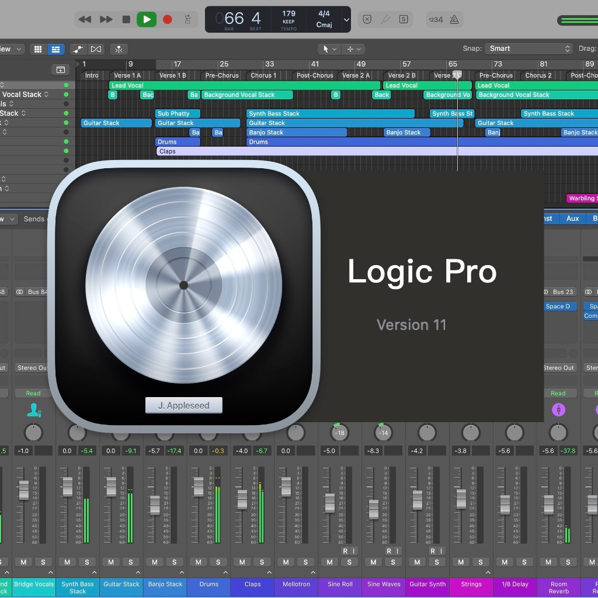
Task: Open the marquee crosshair tool menu
Action: (x=353, y=49)
